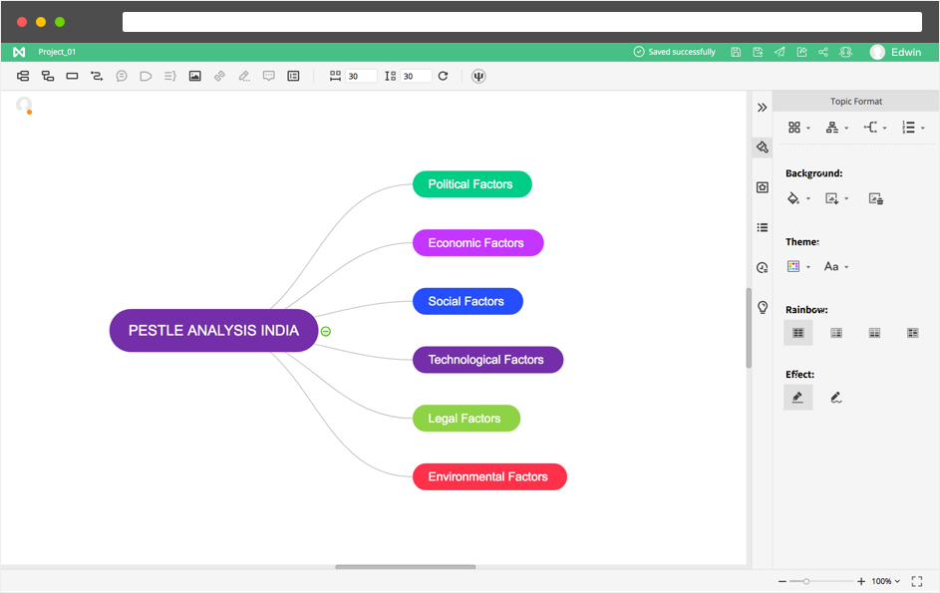Select the Political Factors topic node
The height and width of the screenshot is (593, 940).
tap(471, 184)
